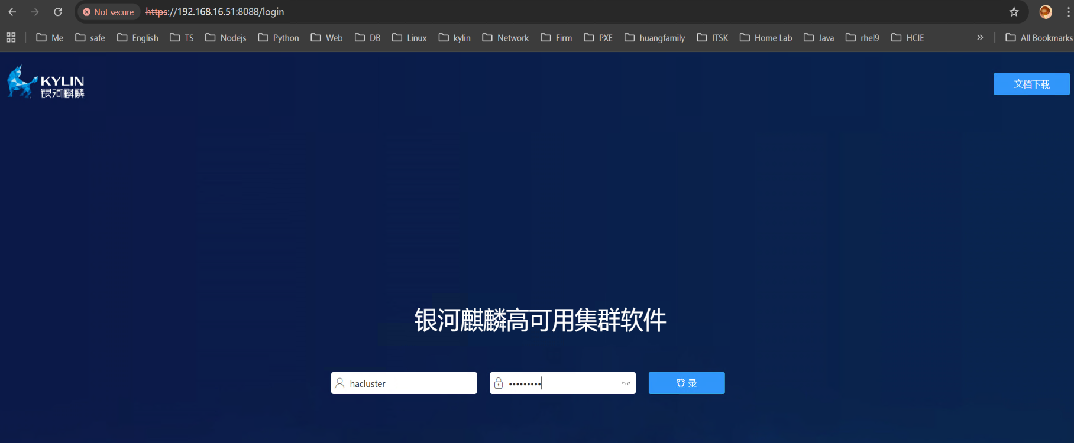The width and height of the screenshot is (1074, 443).
Task: Open the All Bookmarks folder
Action: tap(1039, 38)
